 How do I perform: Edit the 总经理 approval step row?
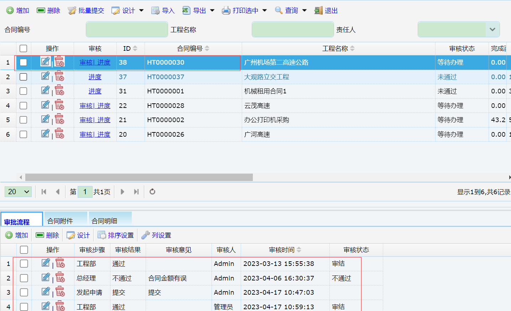click(46, 277)
